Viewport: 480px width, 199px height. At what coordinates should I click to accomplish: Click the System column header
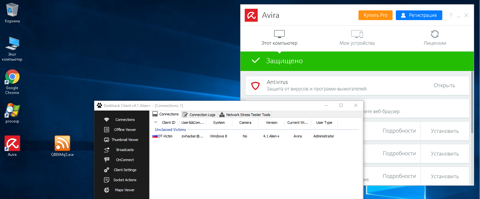(x=219, y=123)
